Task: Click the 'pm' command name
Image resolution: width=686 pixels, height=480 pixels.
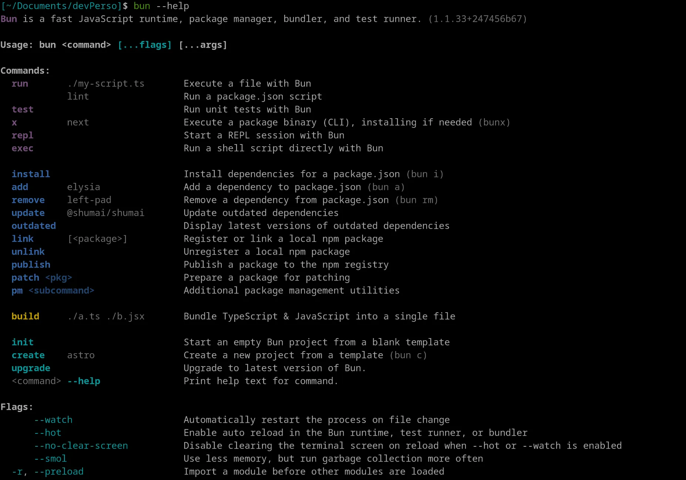Action: click(17, 291)
